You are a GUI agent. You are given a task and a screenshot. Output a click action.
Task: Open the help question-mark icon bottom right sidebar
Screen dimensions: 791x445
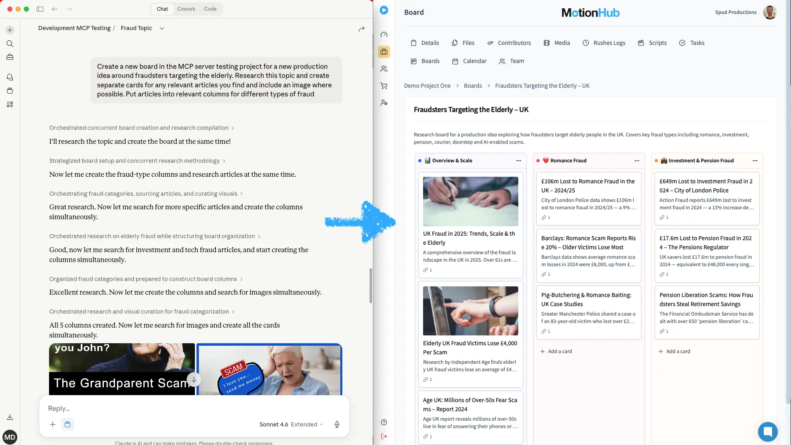(384, 422)
